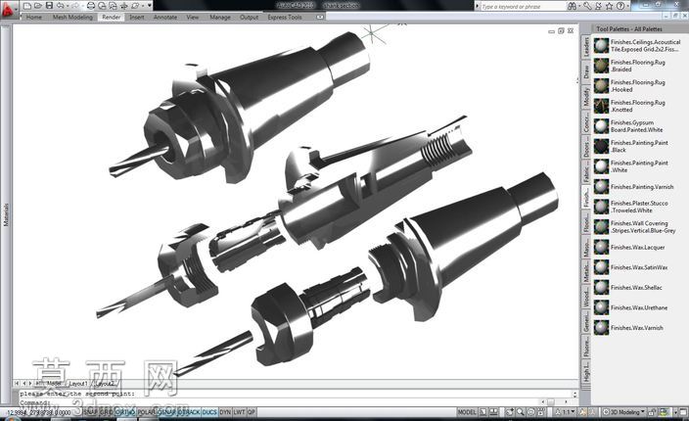Screen dimensions: 689x421
Task: Toggle the ribbon minimize button
Action: pos(320,18)
